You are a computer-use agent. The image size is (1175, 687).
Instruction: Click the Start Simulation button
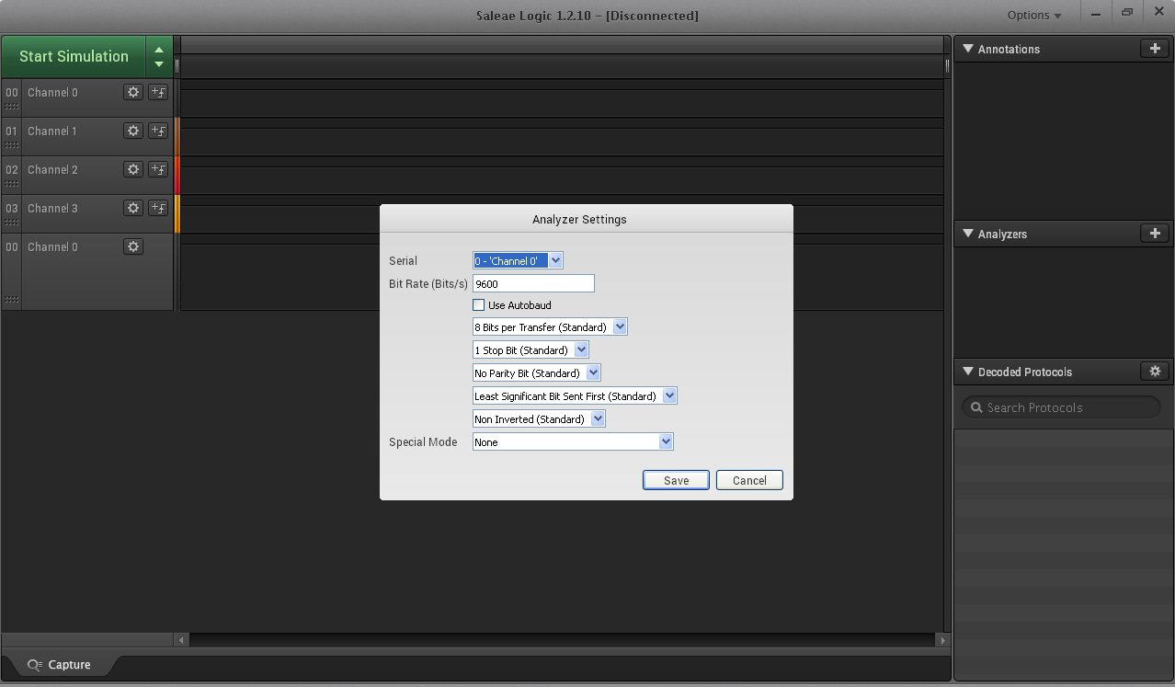[x=74, y=57]
